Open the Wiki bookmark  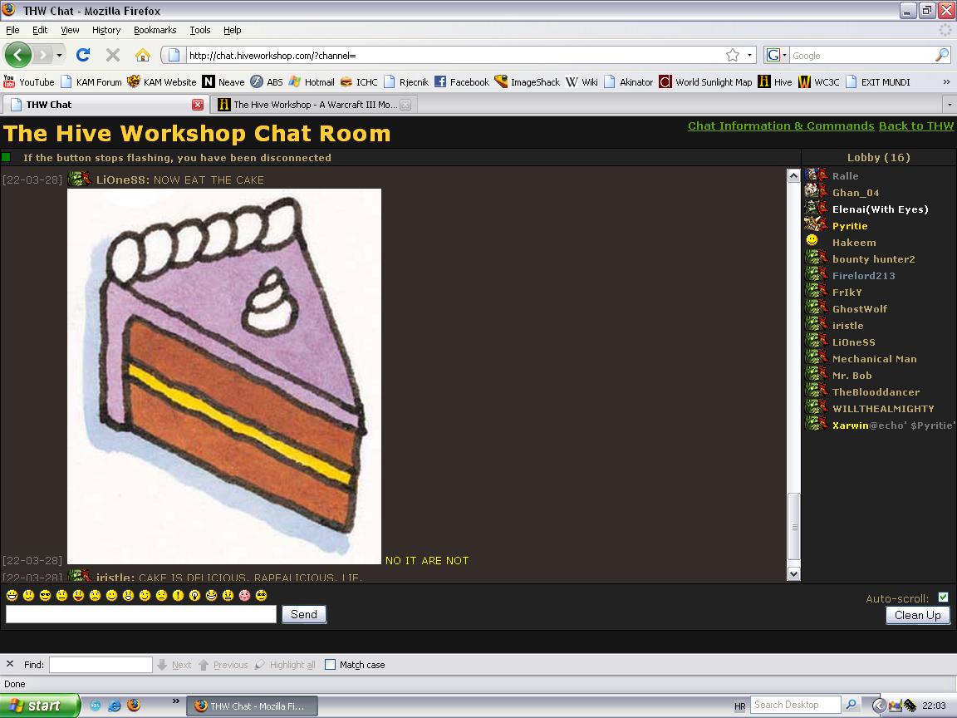pyautogui.click(x=582, y=81)
